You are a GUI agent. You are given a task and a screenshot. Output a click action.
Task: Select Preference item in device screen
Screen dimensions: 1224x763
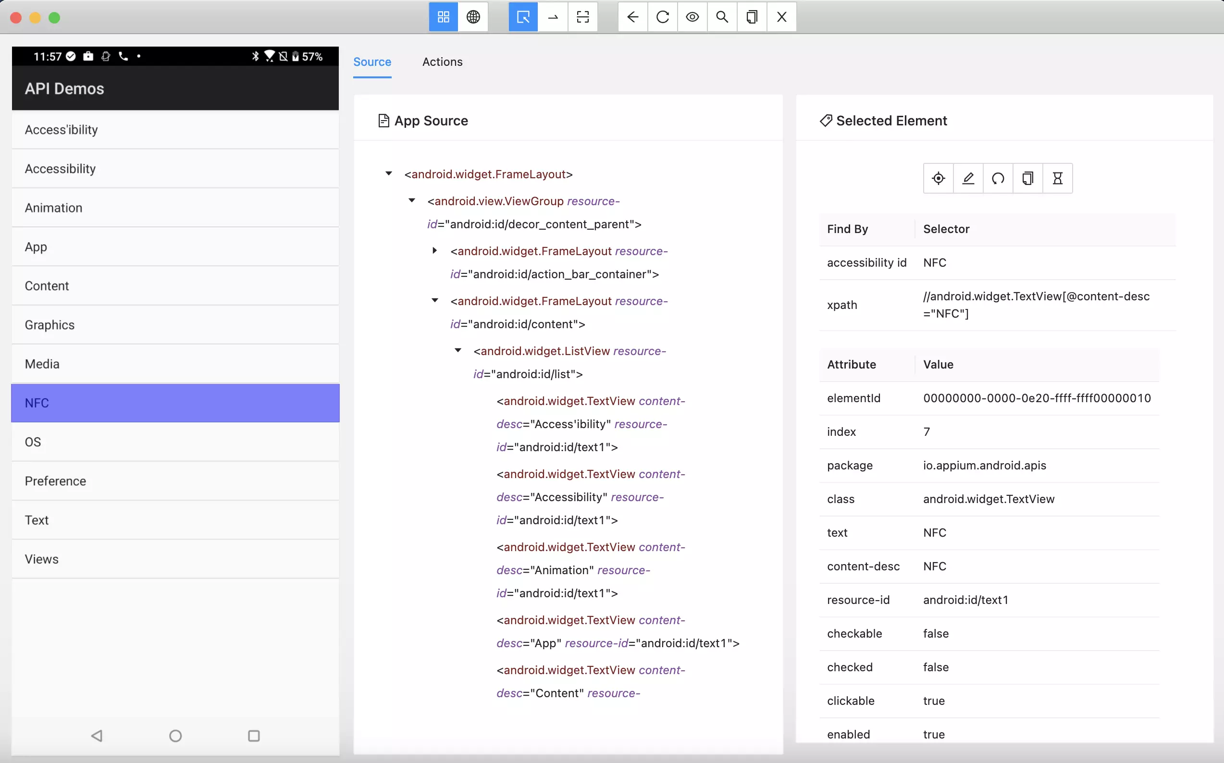coord(56,481)
